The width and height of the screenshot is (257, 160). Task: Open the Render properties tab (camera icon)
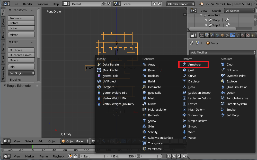(x=202, y=35)
